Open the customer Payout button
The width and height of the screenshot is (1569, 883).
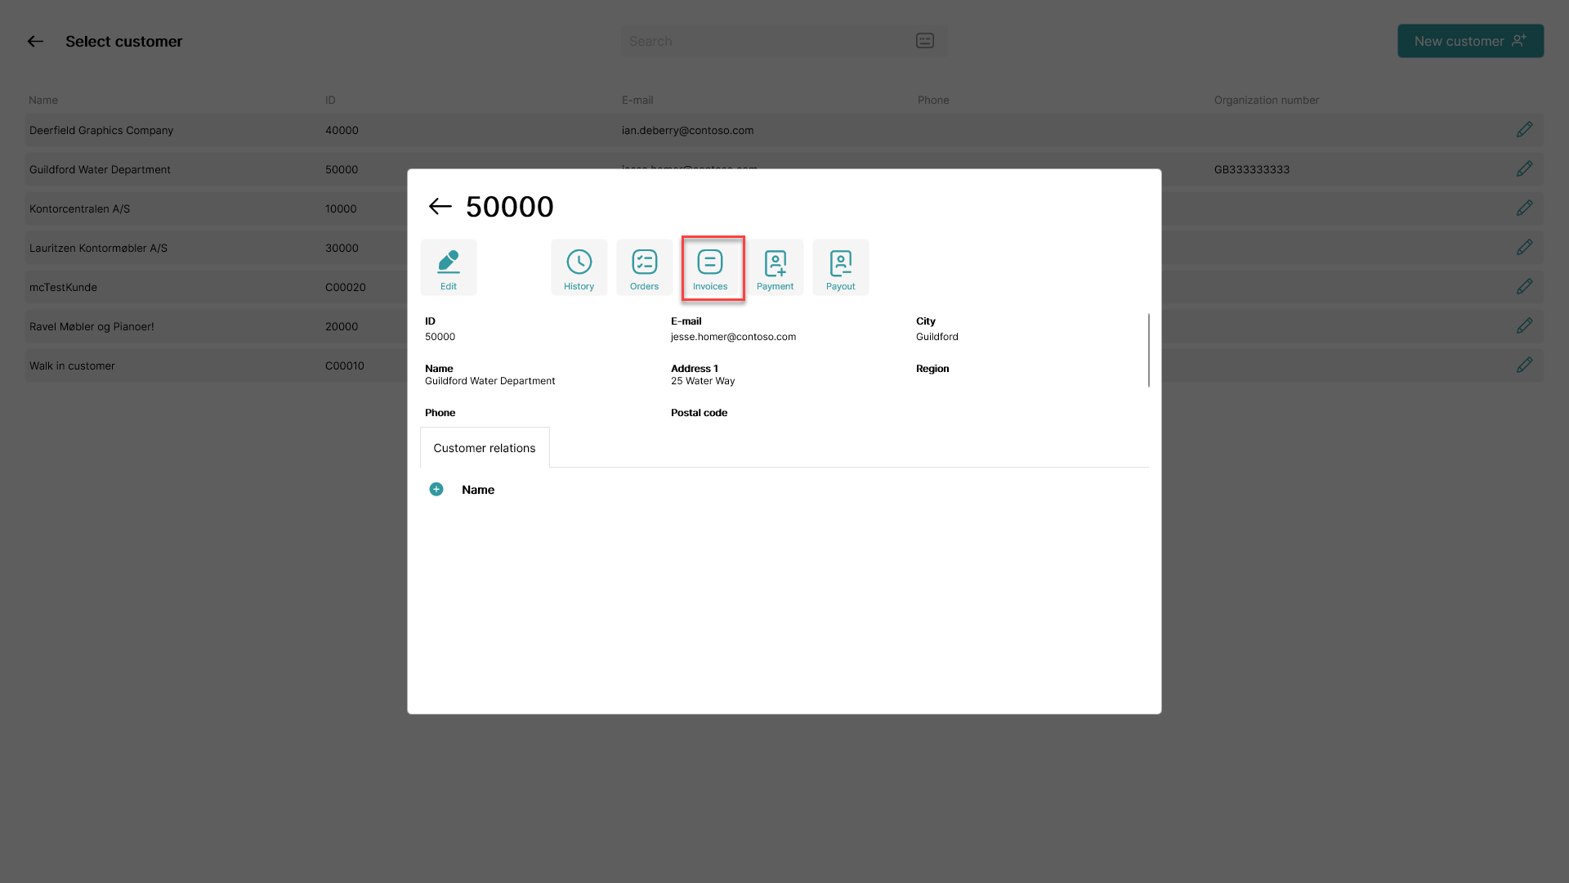(840, 267)
